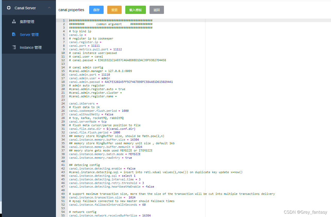Collapse the Canal Server menu chevron
Viewport: 331px width, 217px height.
pyautogui.click(x=49, y=8)
